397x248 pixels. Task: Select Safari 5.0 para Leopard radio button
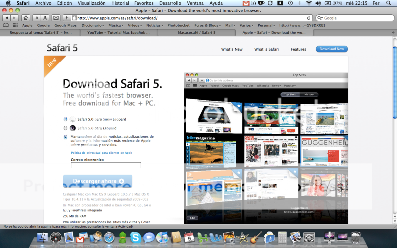tap(66, 128)
